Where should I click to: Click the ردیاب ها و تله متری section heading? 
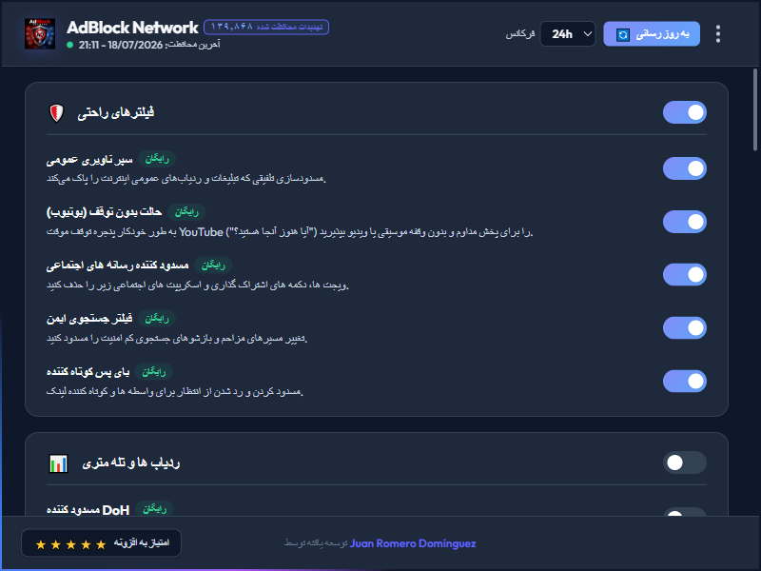click(131, 463)
